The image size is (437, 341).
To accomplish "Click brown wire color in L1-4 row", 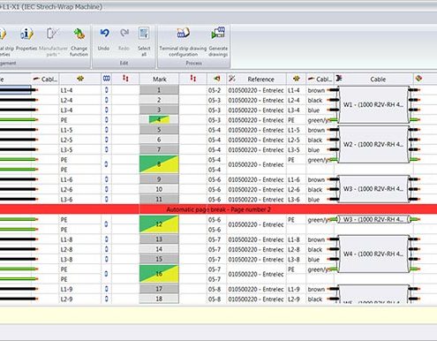I will pyautogui.click(x=316, y=90).
